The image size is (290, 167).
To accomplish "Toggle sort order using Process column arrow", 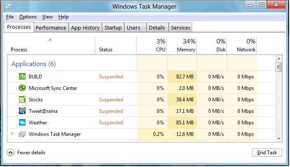I will pos(50,40).
